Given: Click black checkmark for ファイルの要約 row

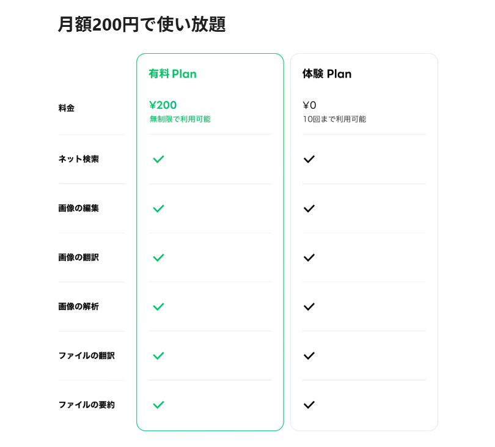Looking at the screenshot, I should click(x=309, y=405).
